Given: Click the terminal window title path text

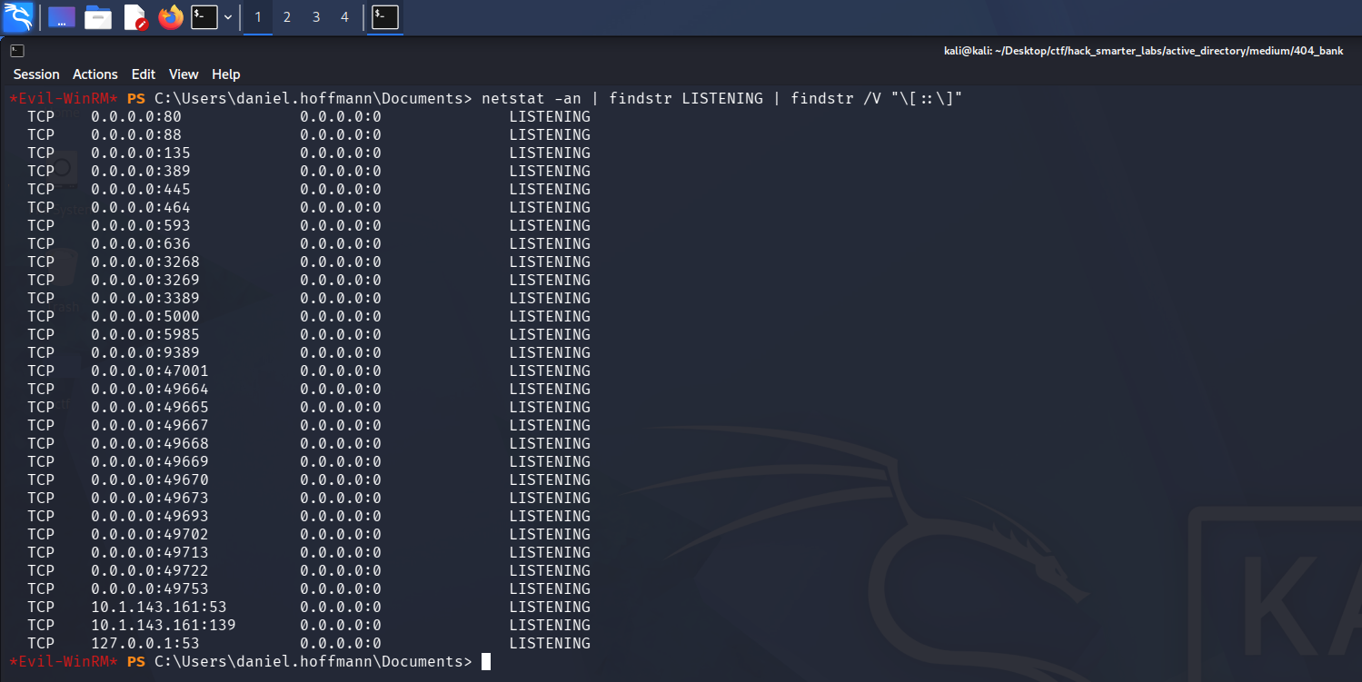Looking at the screenshot, I should point(1144,51).
